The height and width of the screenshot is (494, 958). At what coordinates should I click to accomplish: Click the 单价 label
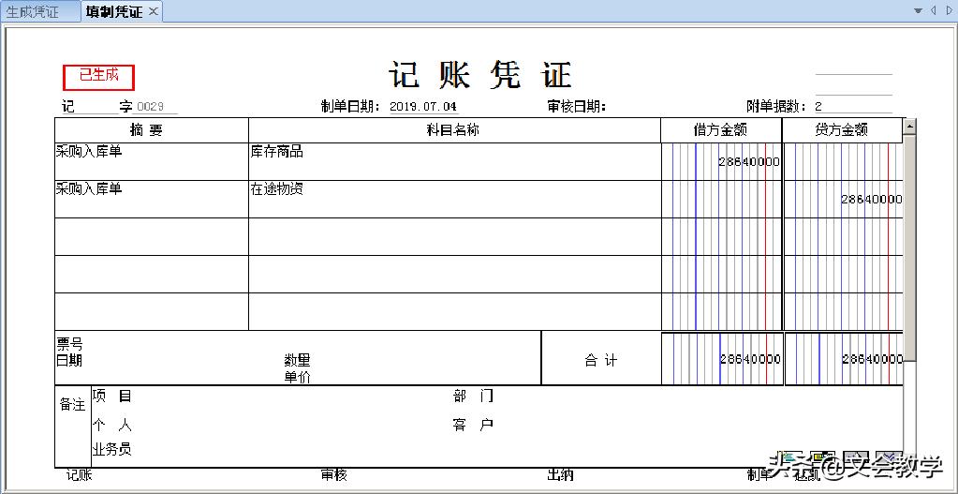tap(297, 378)
